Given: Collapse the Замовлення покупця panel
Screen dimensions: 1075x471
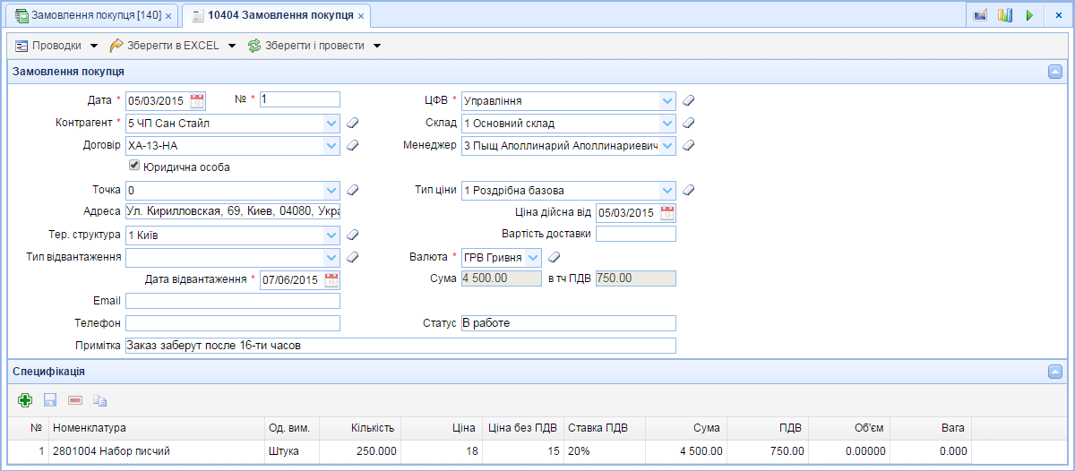Looking at the screenshot, I should [x=1055, y=72].
